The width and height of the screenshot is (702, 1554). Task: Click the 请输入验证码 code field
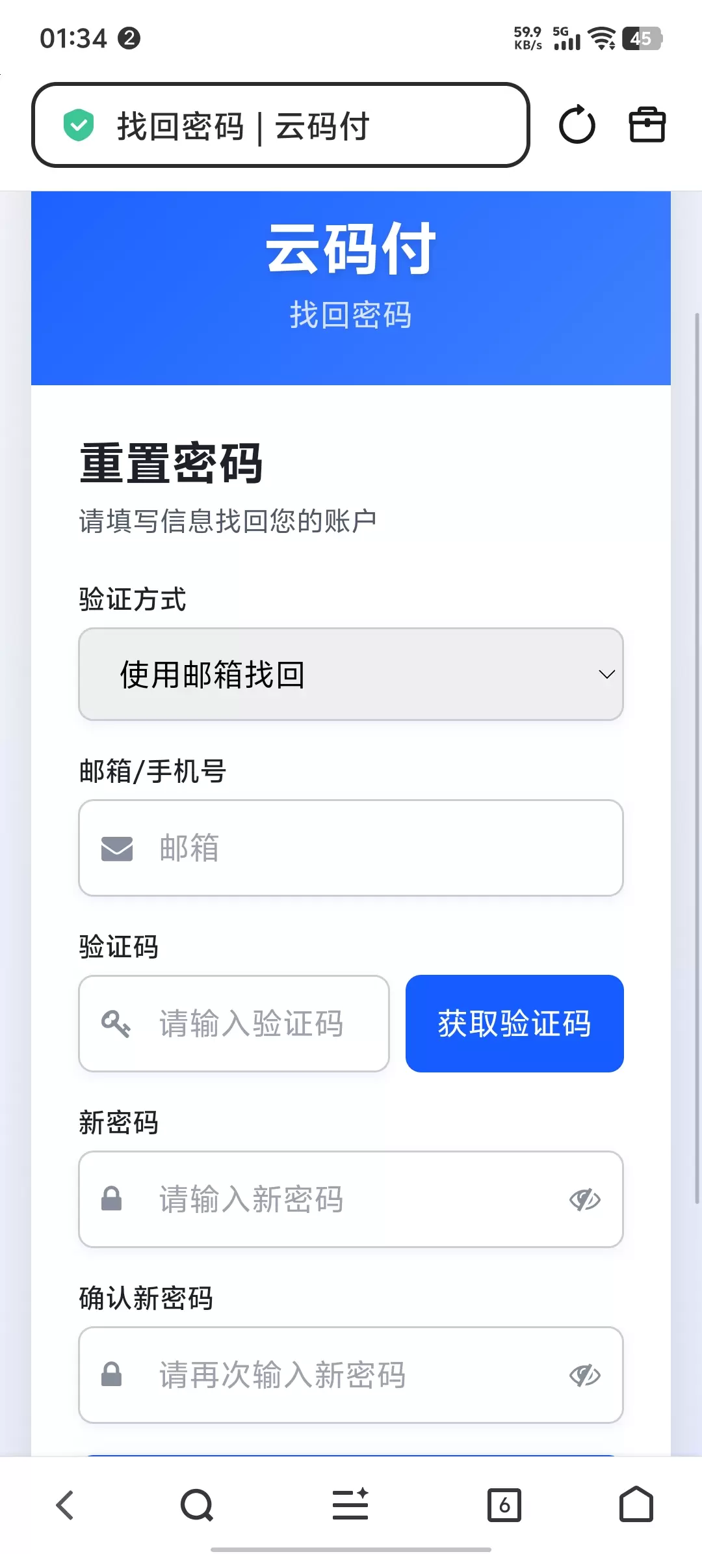coord(234,1024)
